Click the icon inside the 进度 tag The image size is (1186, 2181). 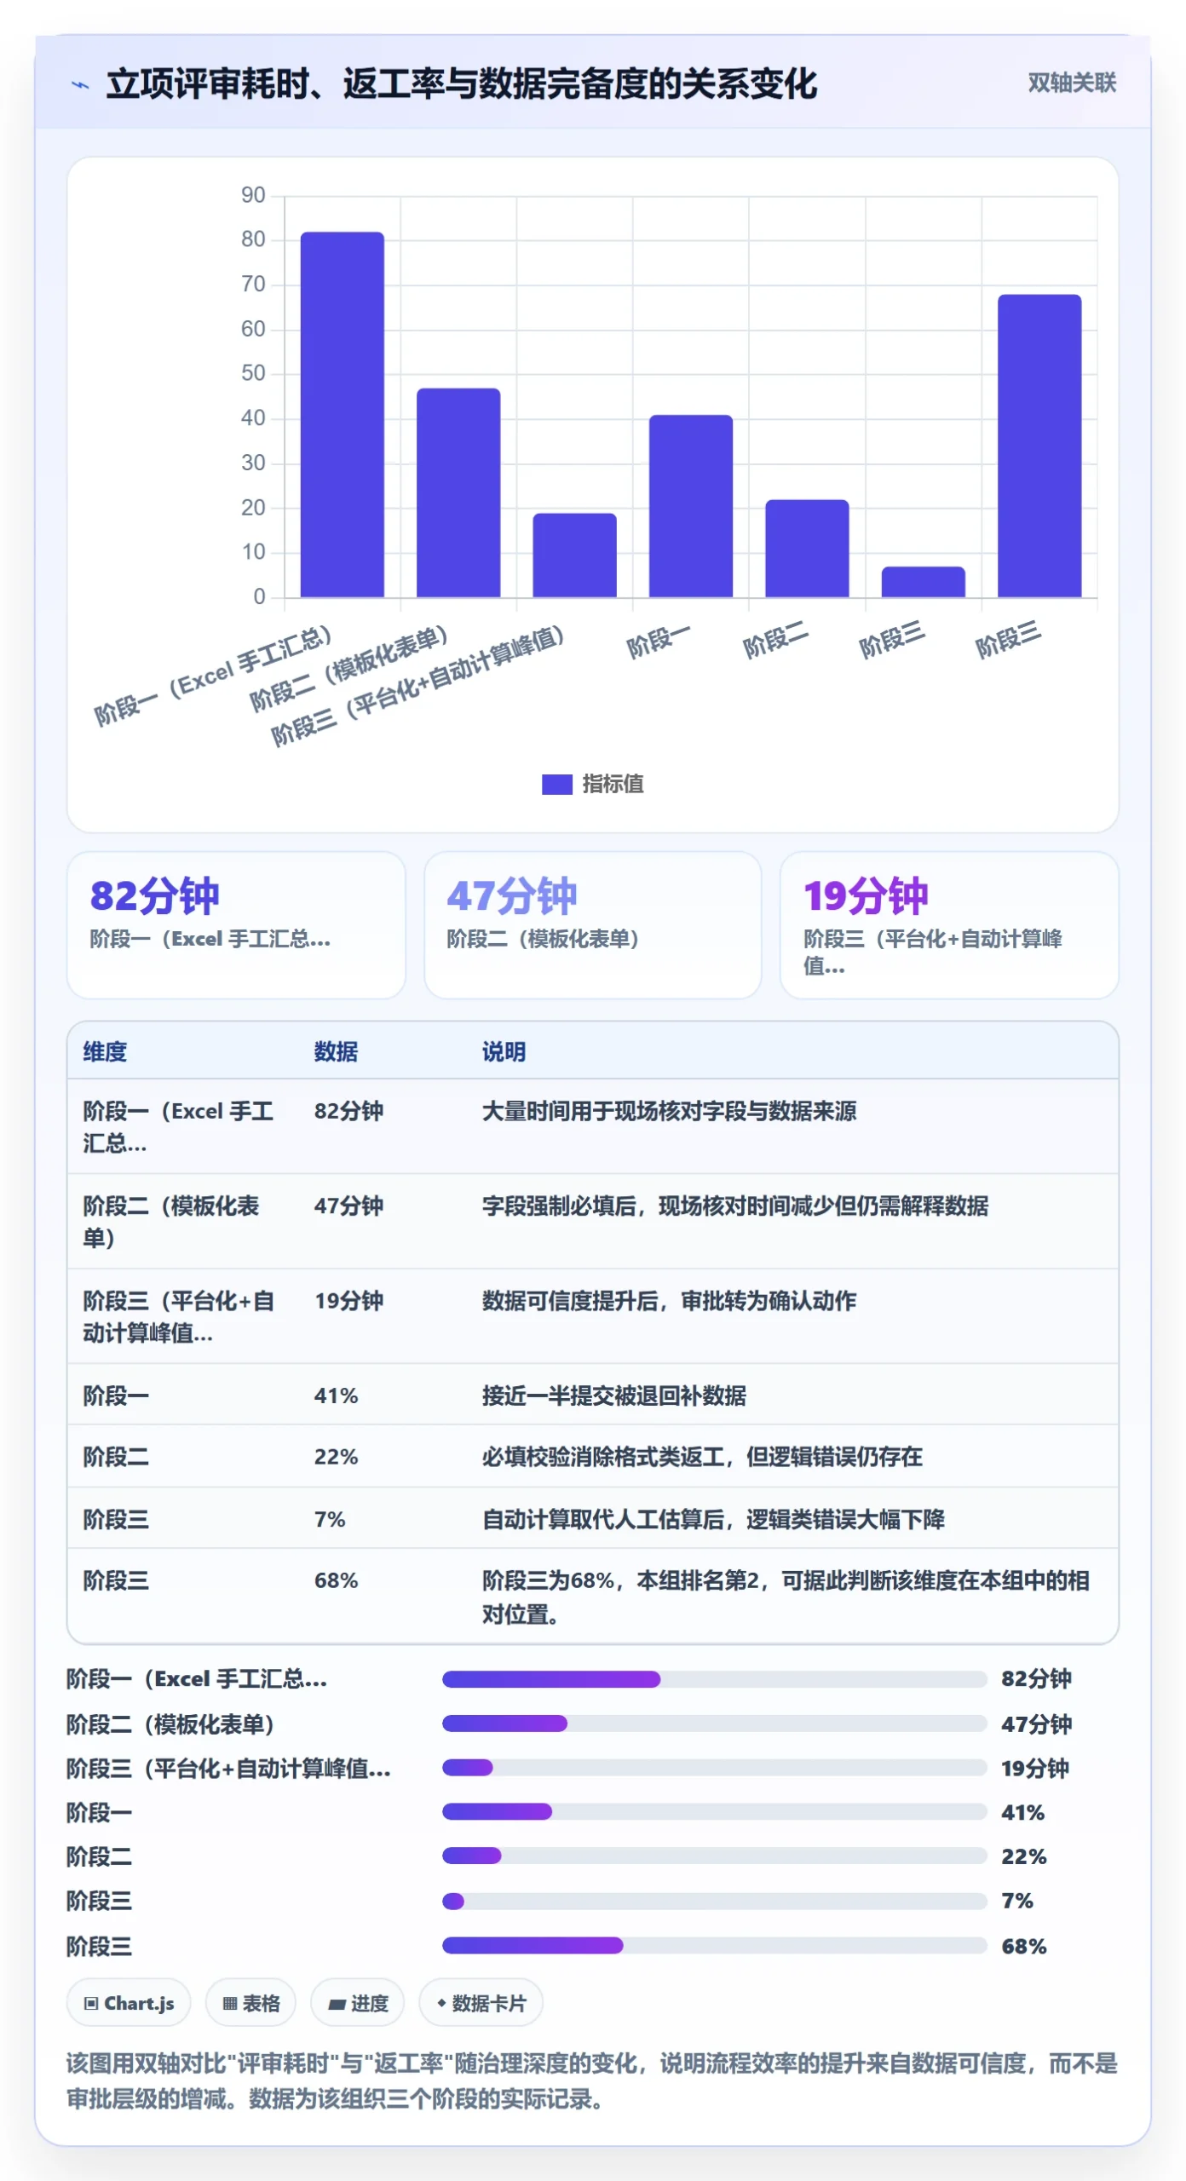337,2005
